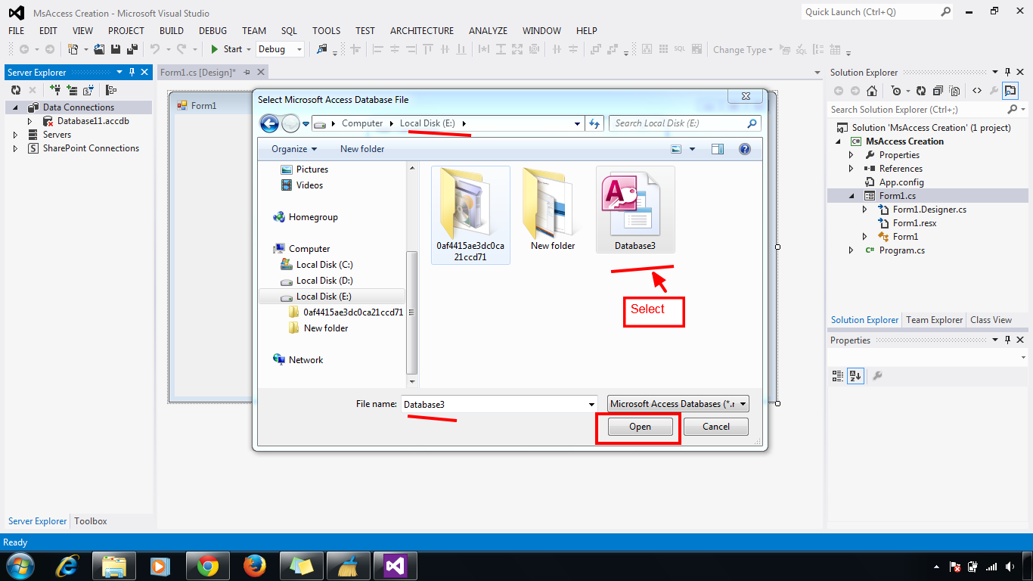1033x581 pixels.
Task: Click the Connect to Server icon
Action: click(x=72, y=90)
